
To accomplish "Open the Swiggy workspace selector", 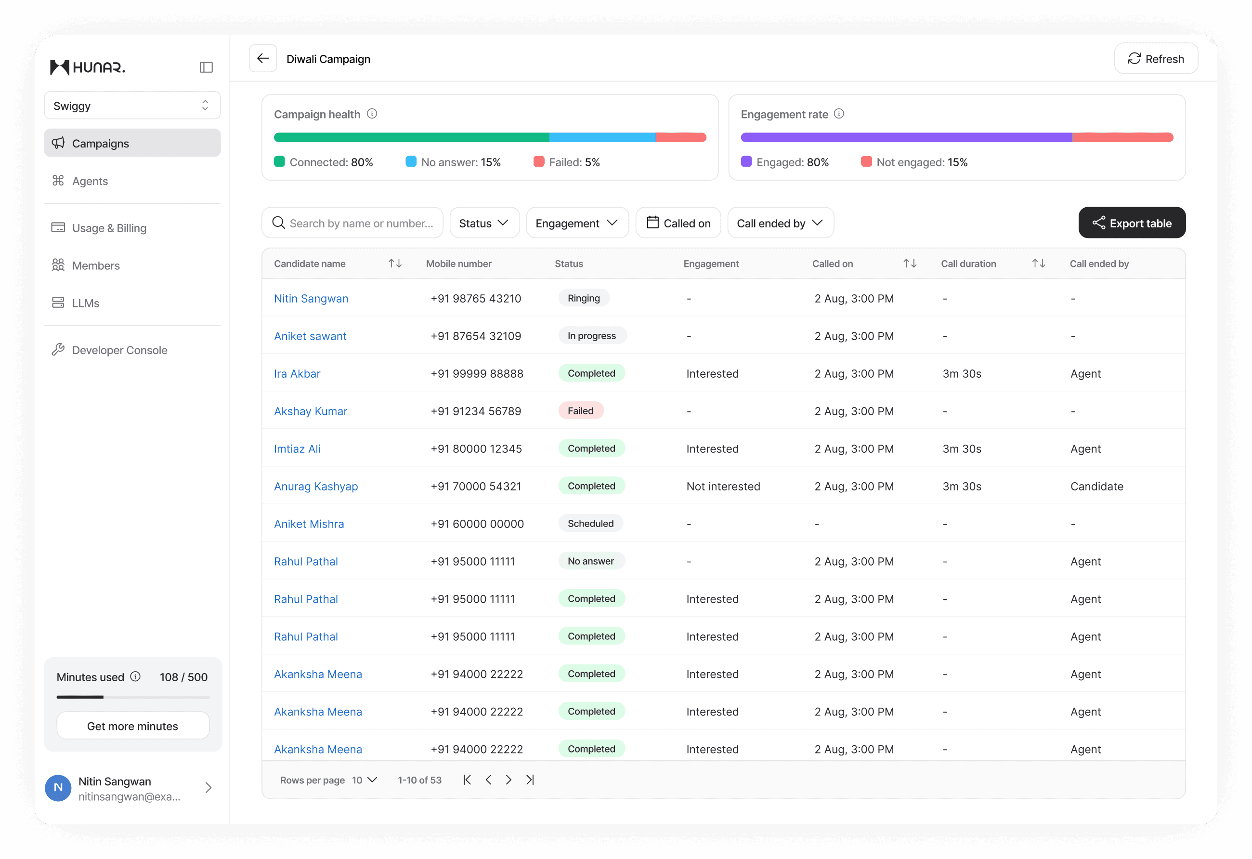I will click(132, 106).
